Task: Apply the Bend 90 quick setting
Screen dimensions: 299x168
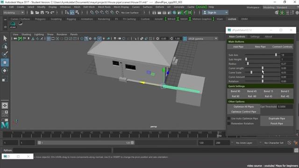Action: point(235,91)
